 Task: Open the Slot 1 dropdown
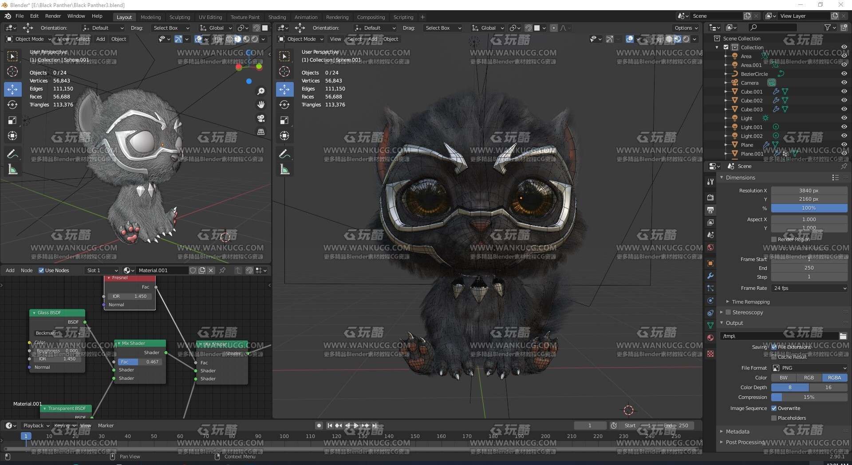point(102,270)
